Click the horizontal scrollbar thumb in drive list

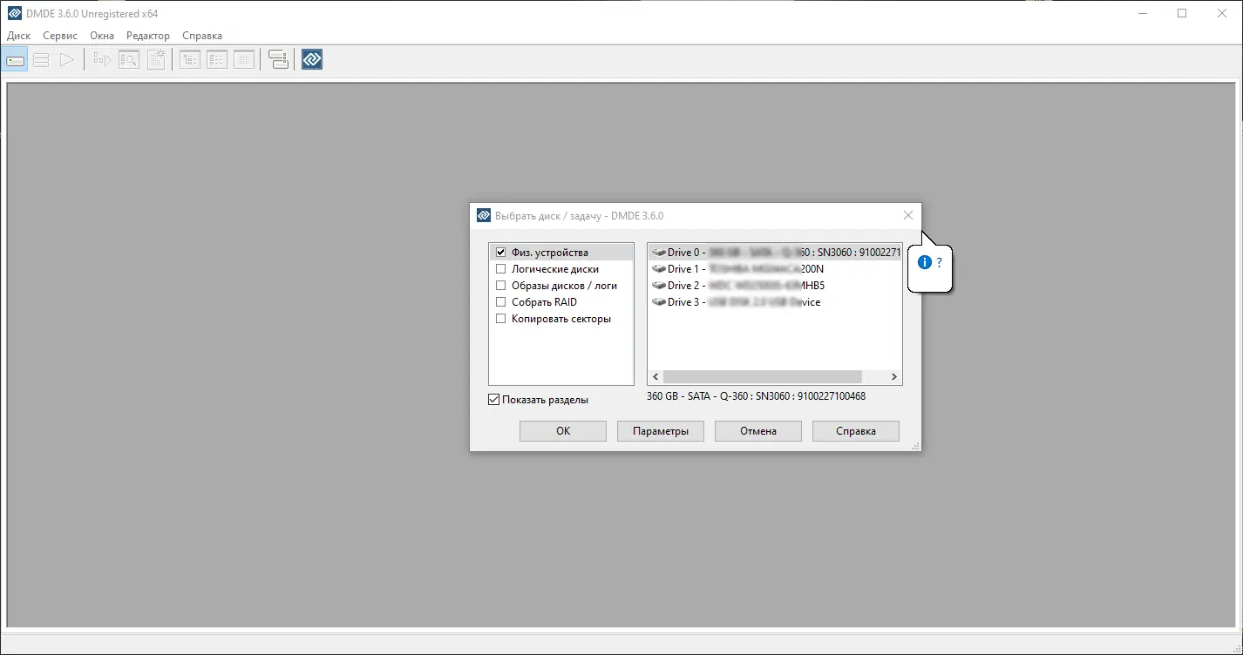click(x=763, y=377)
